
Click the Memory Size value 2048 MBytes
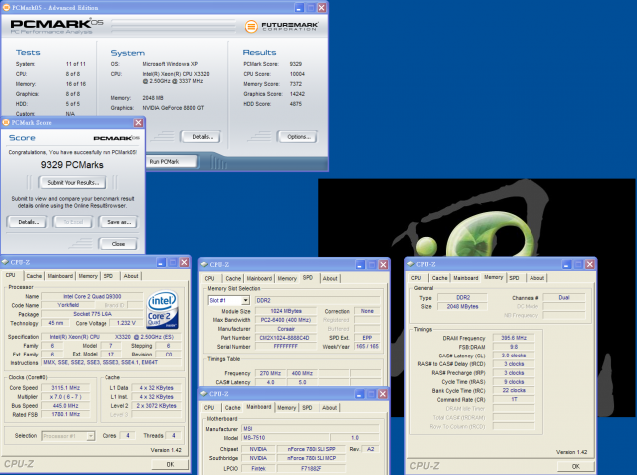pyautogui.click(x=462, y=307)
